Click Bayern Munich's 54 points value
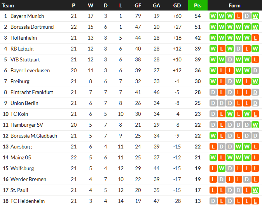Image resolution: width=262 pixels, height=206 pixels. [197, 16]
